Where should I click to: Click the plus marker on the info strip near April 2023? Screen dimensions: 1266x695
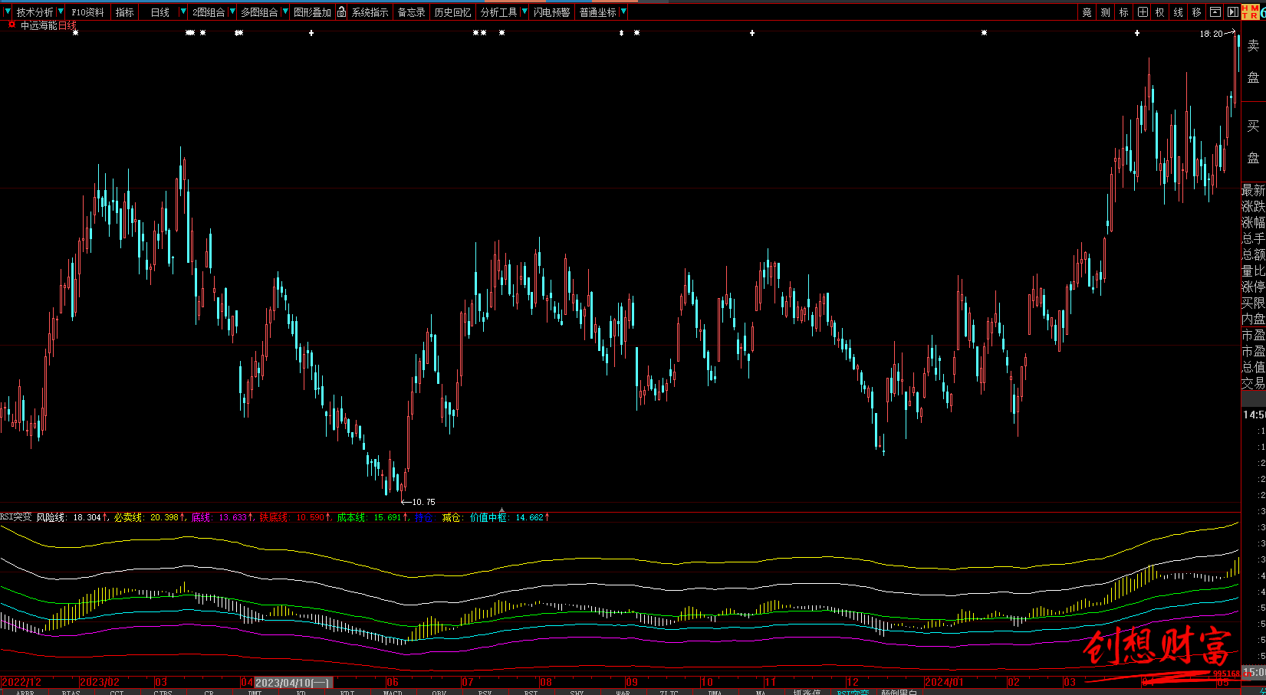311,33
